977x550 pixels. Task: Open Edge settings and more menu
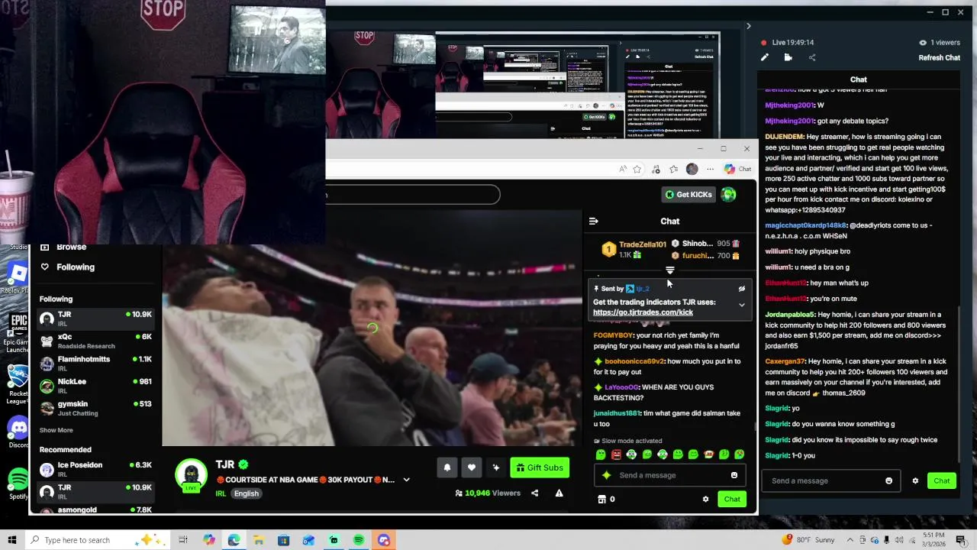[710, 169]
